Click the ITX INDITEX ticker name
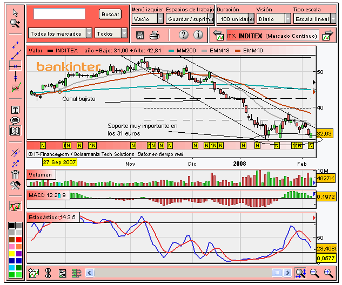The height and width of the screenshot is (285, 342). [x=272, y=36]
